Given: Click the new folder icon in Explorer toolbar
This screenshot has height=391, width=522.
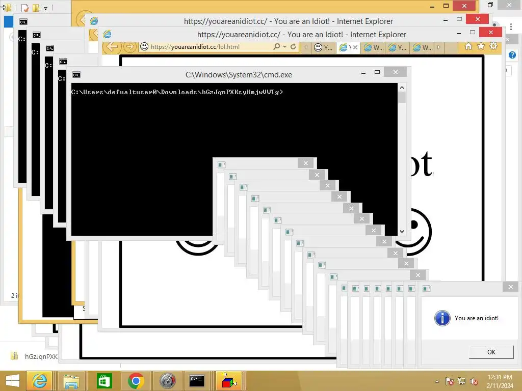Looking at the screenshot, I should click(36, 8).
